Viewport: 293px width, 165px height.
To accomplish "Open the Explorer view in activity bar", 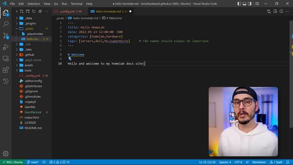I will (x=5, y=13).
